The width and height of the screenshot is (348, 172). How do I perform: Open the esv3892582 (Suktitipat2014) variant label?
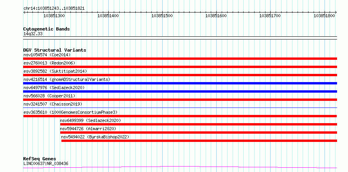coord(55,71)
